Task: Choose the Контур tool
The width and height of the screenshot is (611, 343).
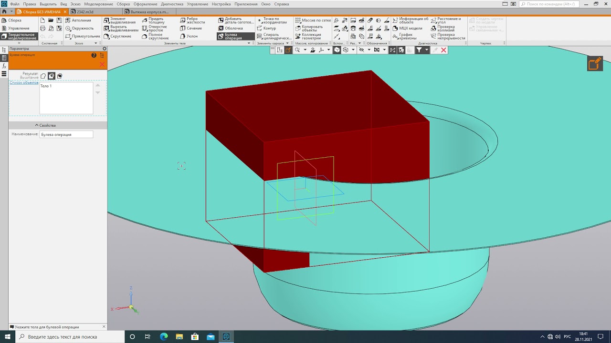Action: 266,29
